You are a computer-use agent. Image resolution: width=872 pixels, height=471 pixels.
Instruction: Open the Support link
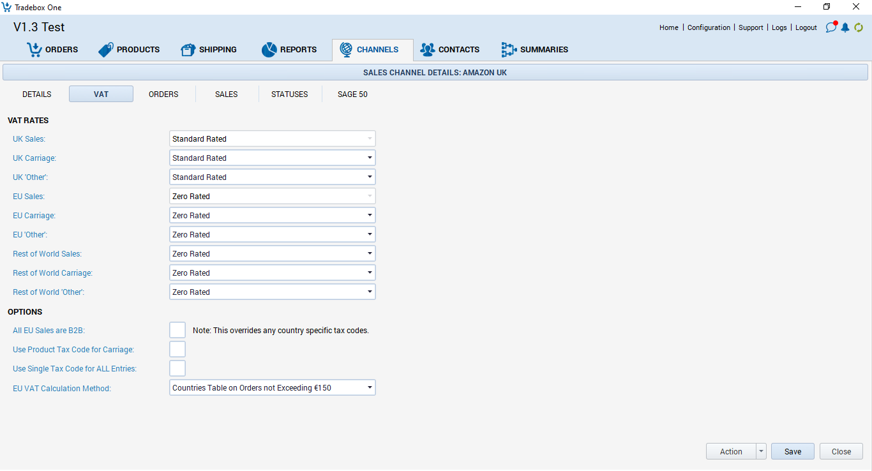751,27
